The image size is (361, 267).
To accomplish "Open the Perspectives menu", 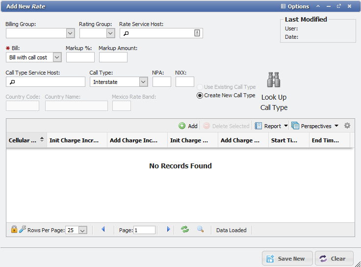I will [x=315, y=126].
